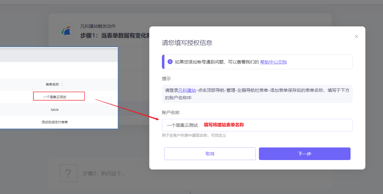Open the 帮助中心文档 link
Viewport: 383px width, 194px height.
point(273,62)
